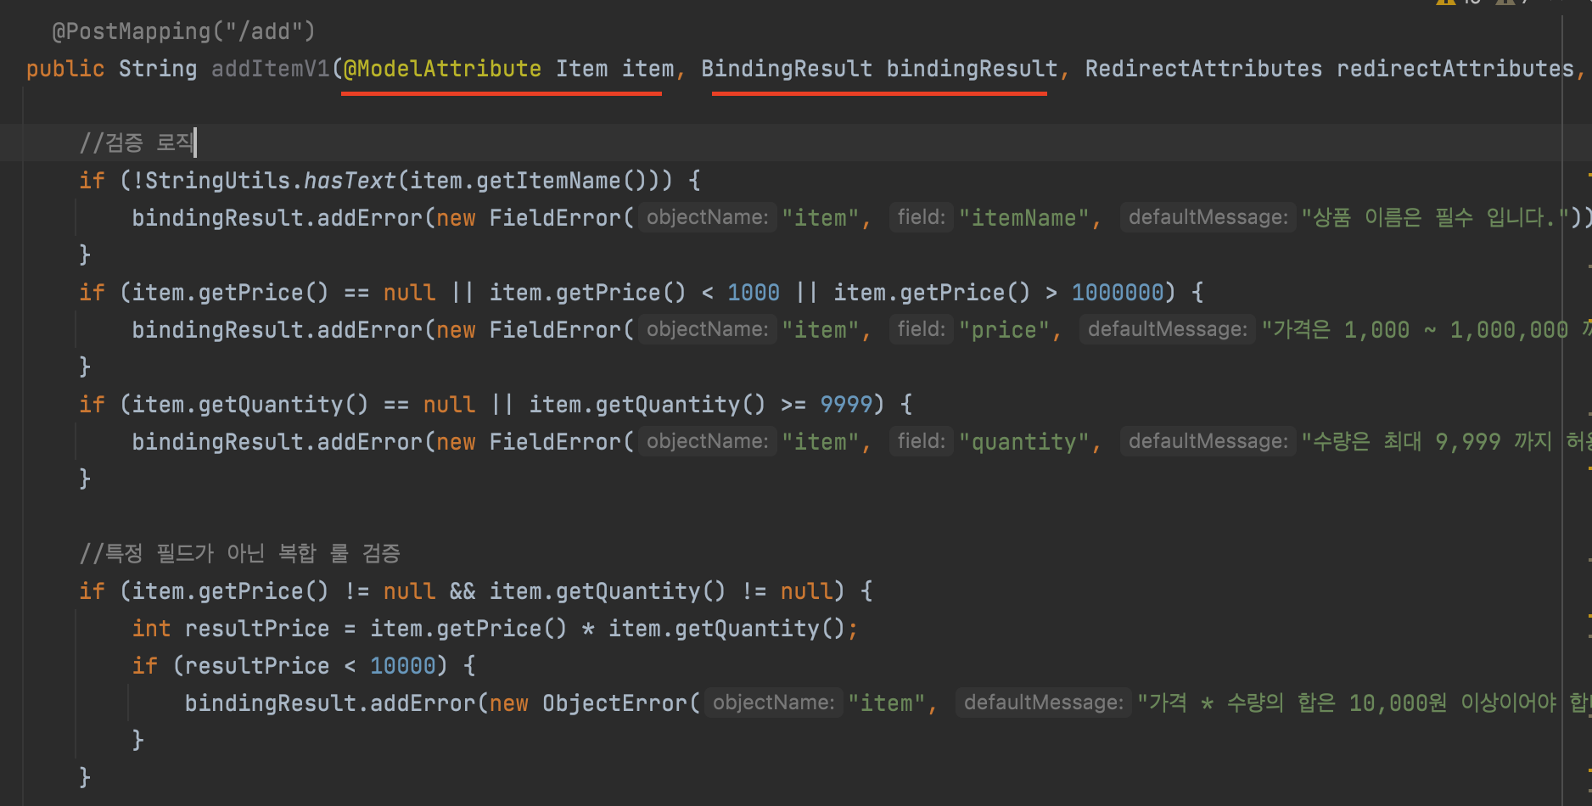Click FieldError in the itemName line
Image resolution: width=1592 pixels, height=806 pixels.
(x=555, y=218)
